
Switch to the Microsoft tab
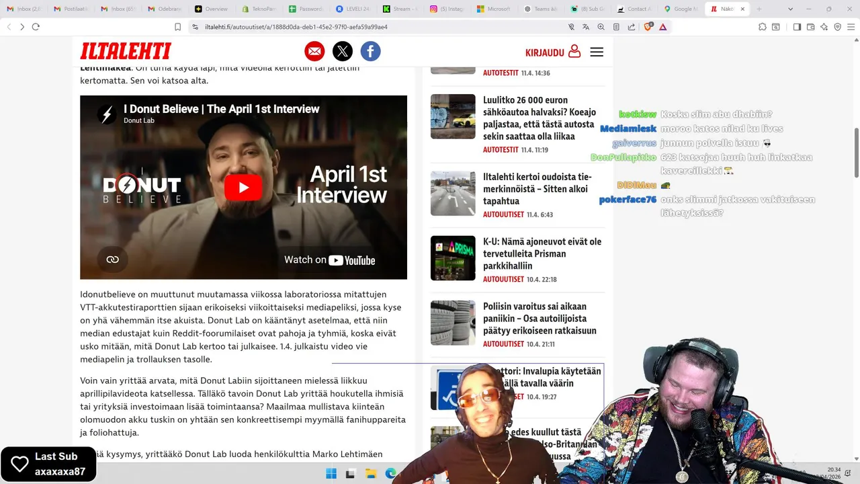point(494,9)
